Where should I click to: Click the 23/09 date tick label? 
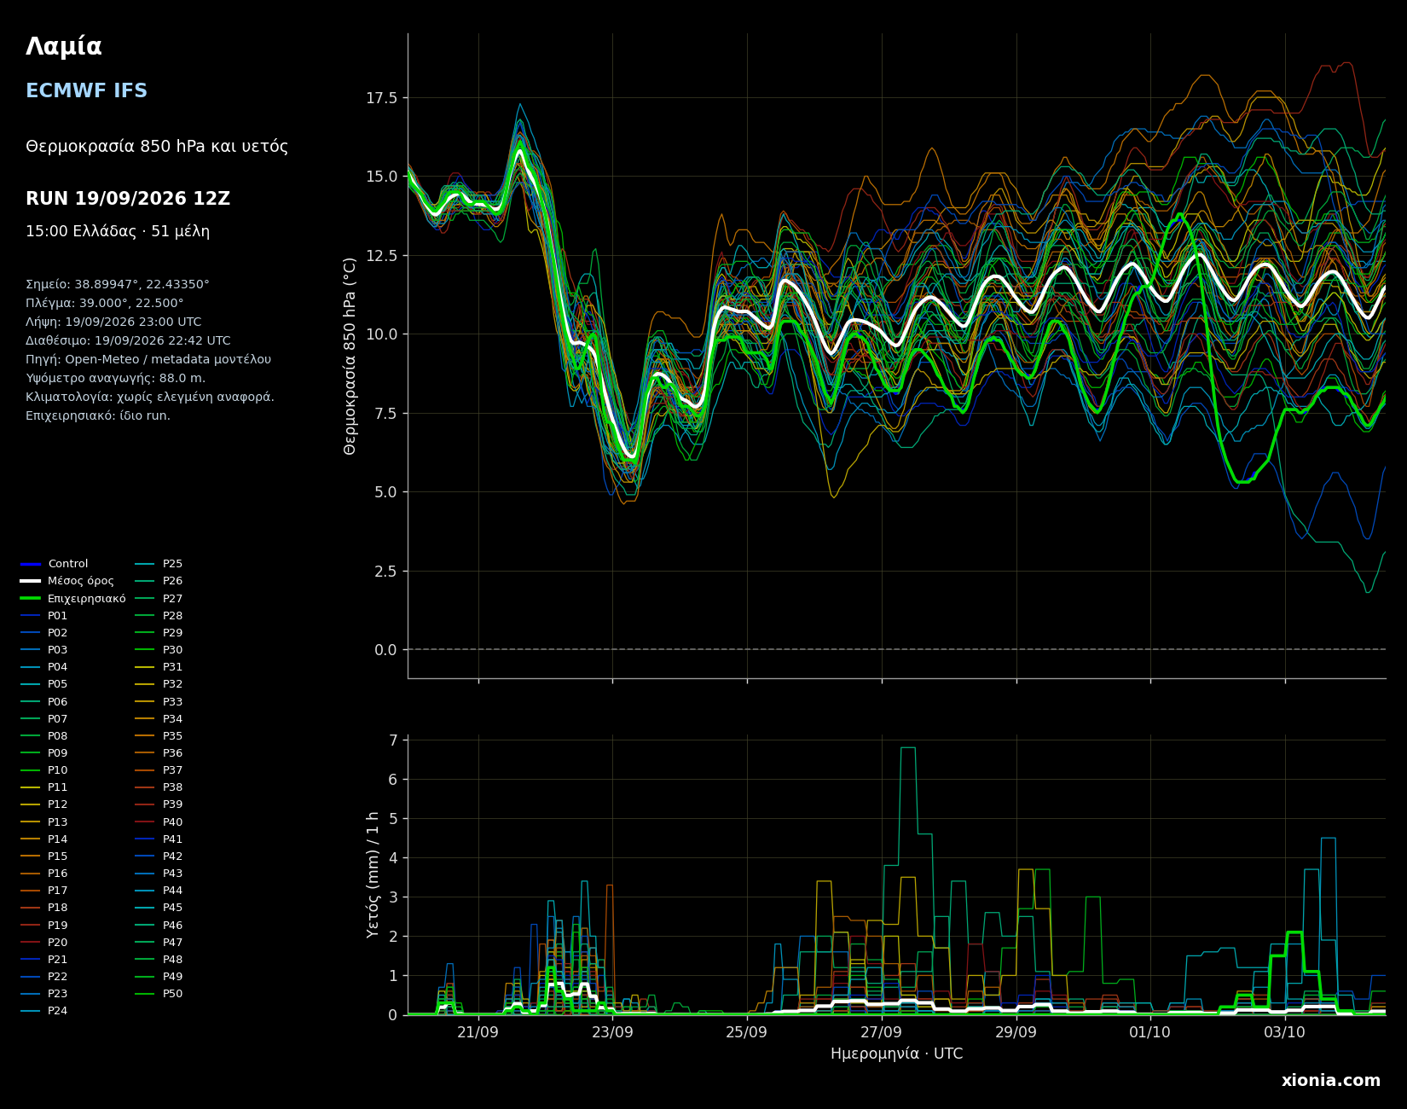612,1032
